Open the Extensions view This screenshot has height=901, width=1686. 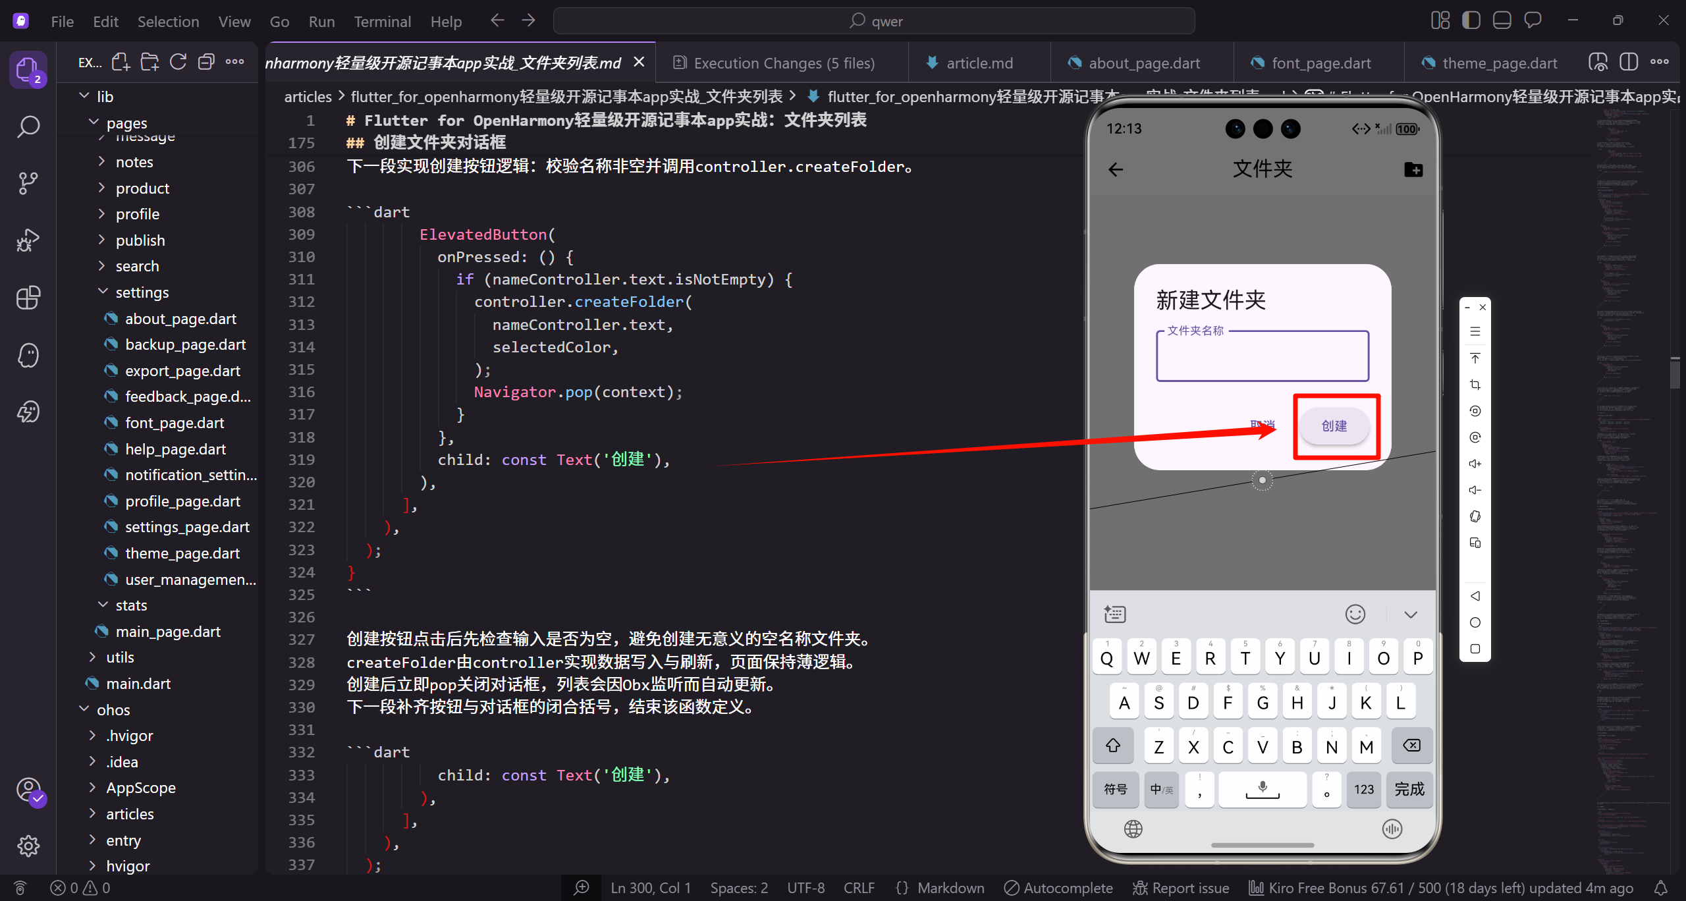(28, 298)
